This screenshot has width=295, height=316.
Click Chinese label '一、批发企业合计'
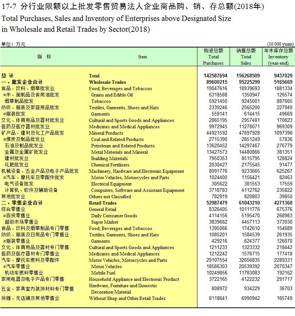(x=22, y=82)
